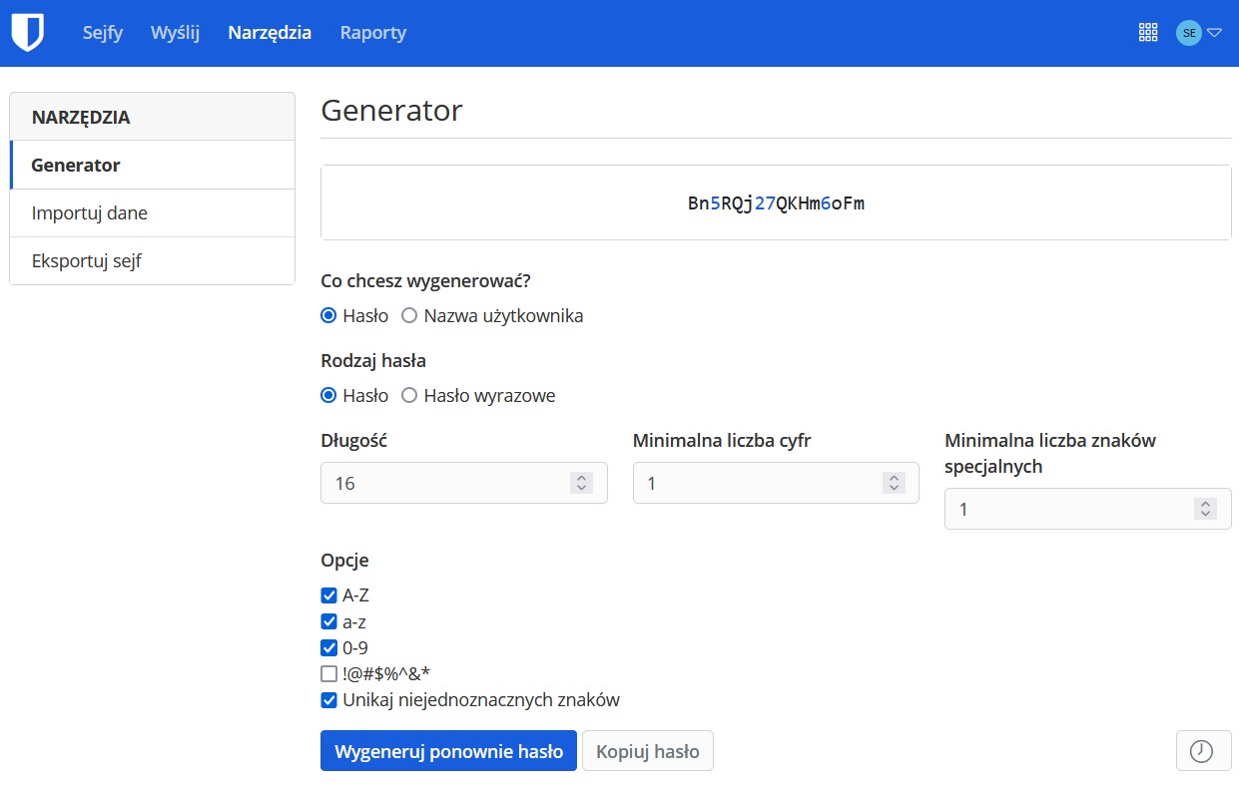Go to the Raporty menu item
Screen dimensions: 1239x790
tap(372, 33)
